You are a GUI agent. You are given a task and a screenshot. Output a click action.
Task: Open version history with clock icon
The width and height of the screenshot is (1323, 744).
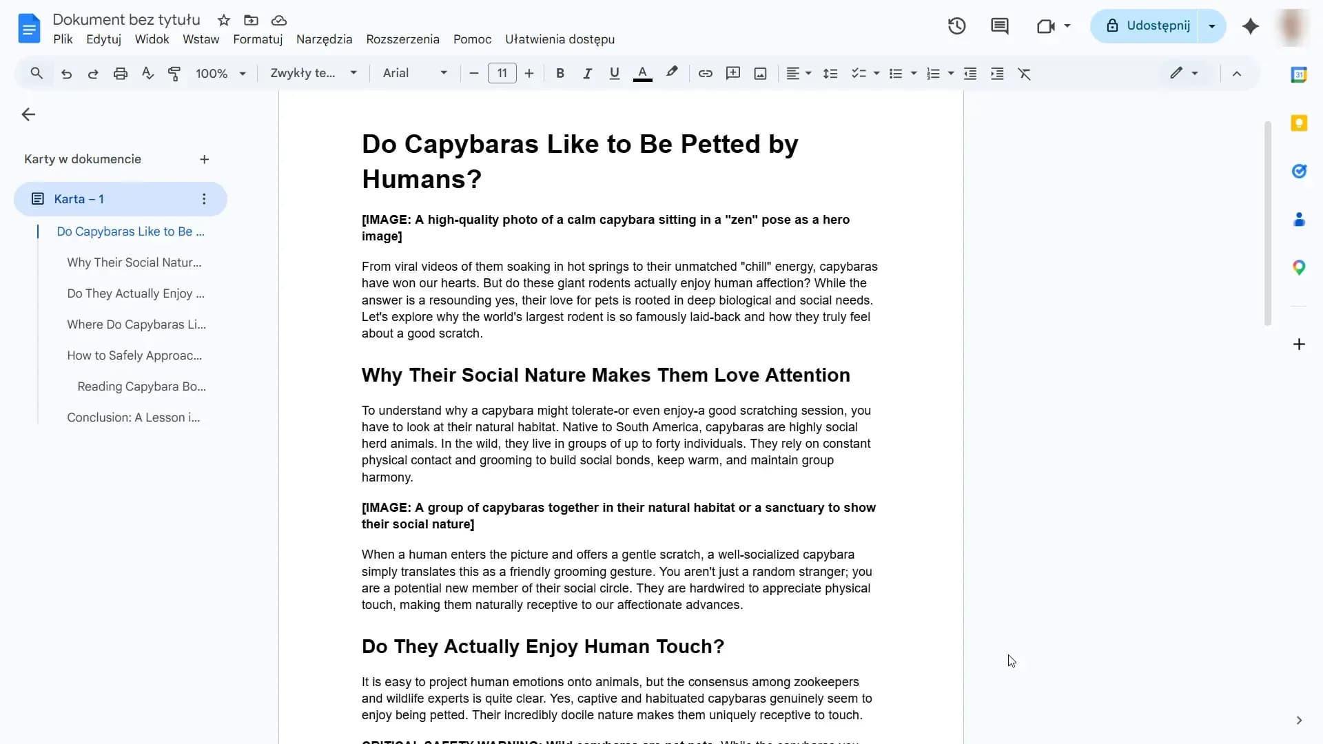pyautogui.click(x=957, y=25)
